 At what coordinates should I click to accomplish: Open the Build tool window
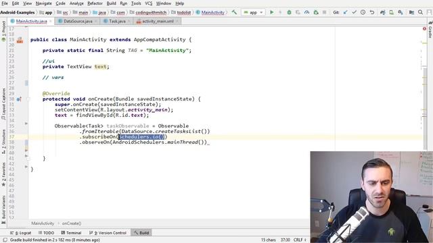(141, 233)
